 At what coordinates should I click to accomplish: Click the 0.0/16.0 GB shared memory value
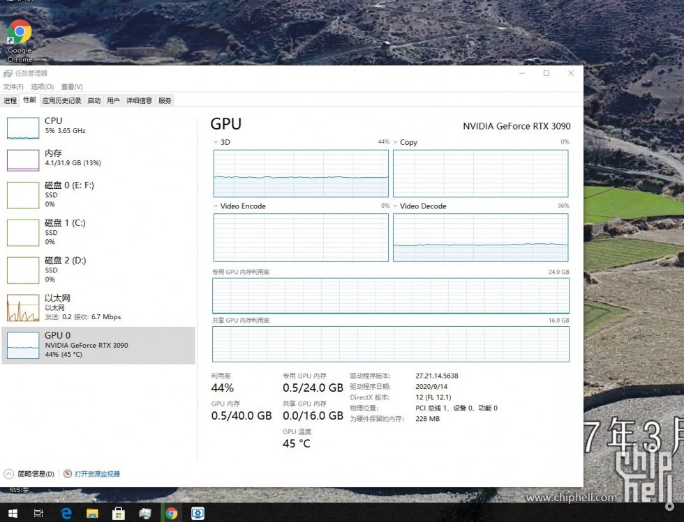(313, 415)
